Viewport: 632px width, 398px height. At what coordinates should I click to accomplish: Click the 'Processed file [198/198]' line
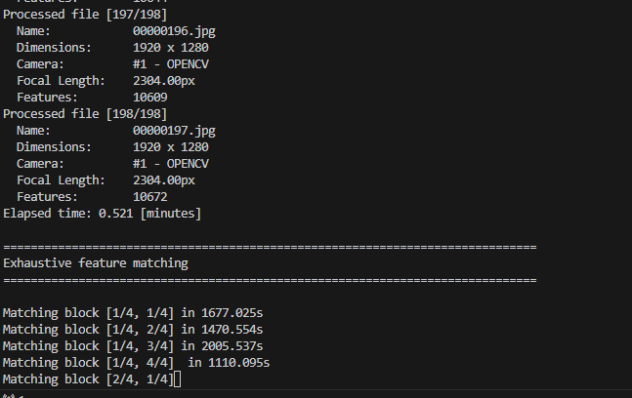pos(85,114)
